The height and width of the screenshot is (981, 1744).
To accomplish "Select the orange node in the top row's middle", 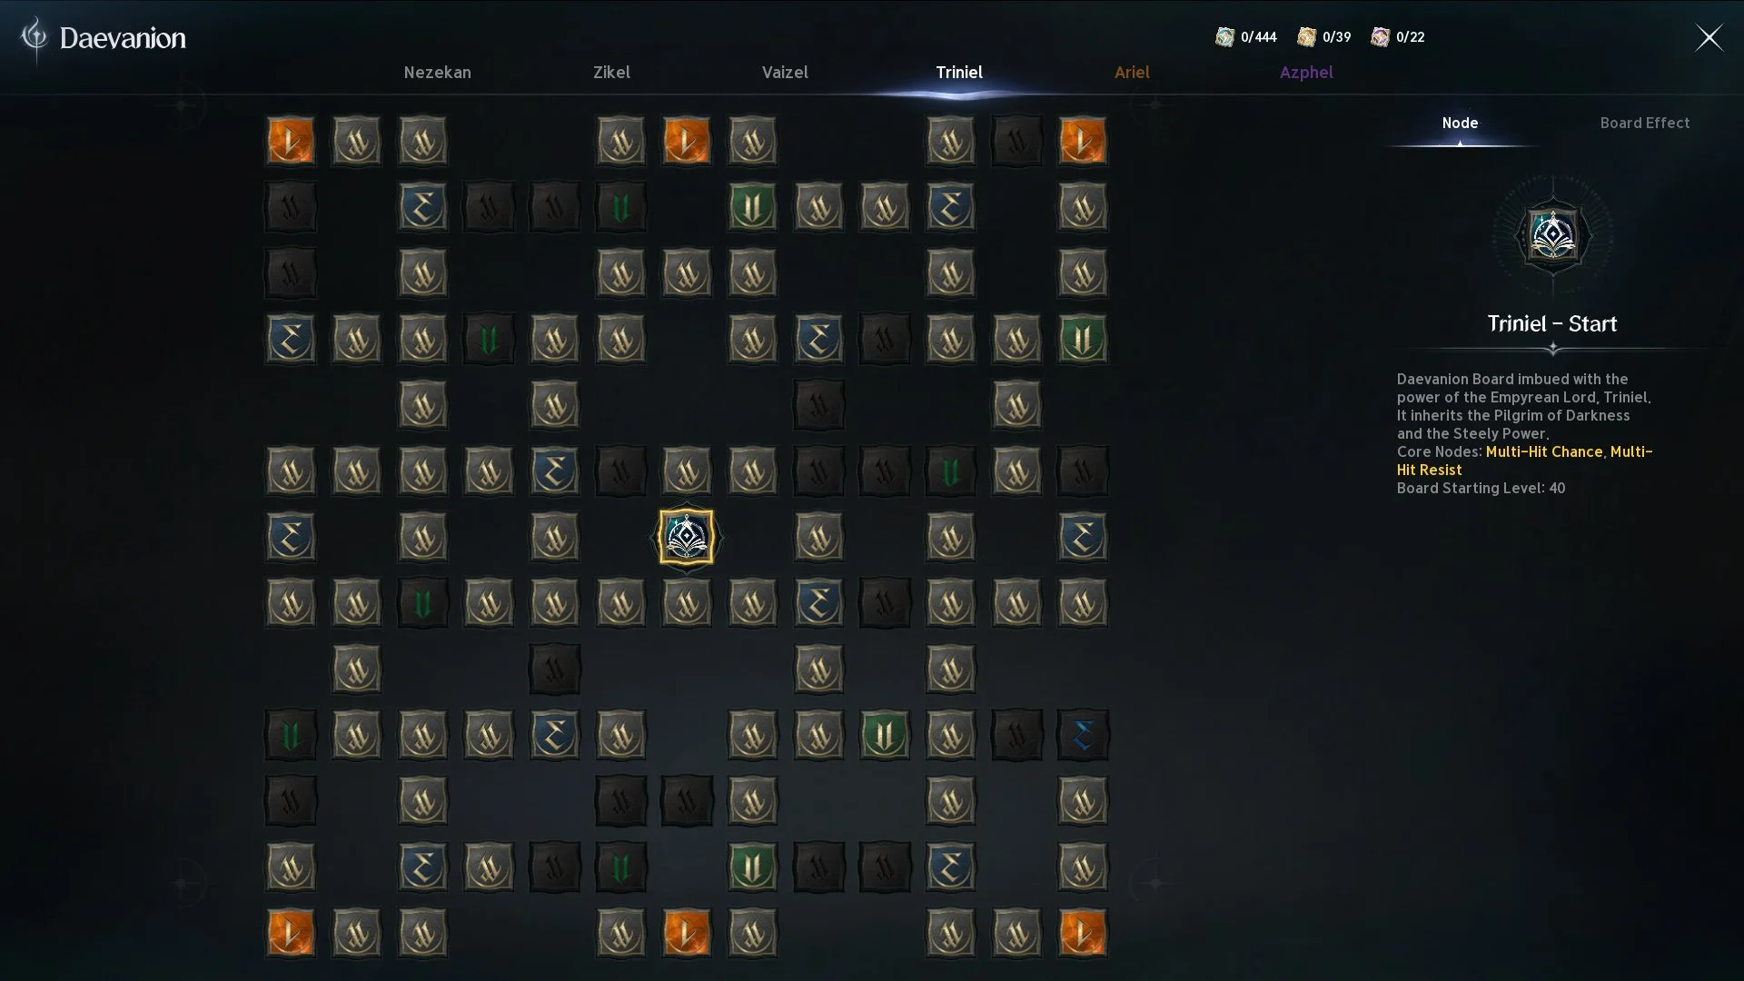I will pyautogui.click(x=686, y=141).
